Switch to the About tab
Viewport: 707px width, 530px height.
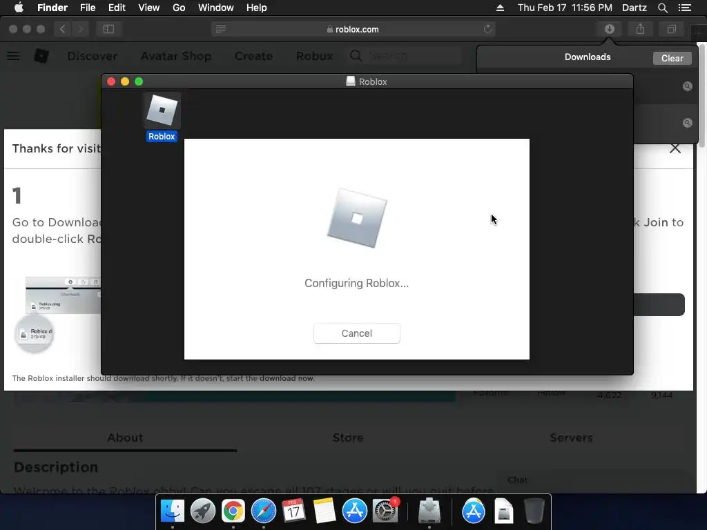[x=125, y=438]
